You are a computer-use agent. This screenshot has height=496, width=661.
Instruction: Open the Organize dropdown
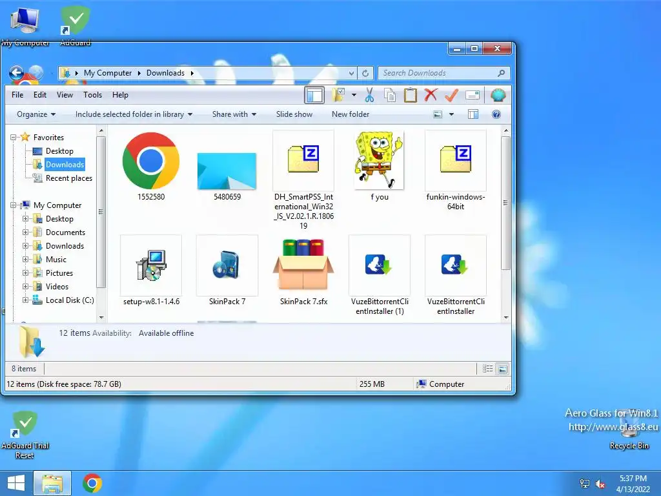tap(36, 114)
